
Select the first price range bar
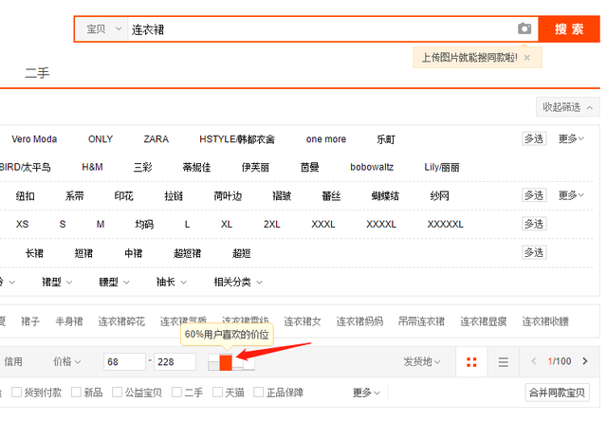pos(213,362)
